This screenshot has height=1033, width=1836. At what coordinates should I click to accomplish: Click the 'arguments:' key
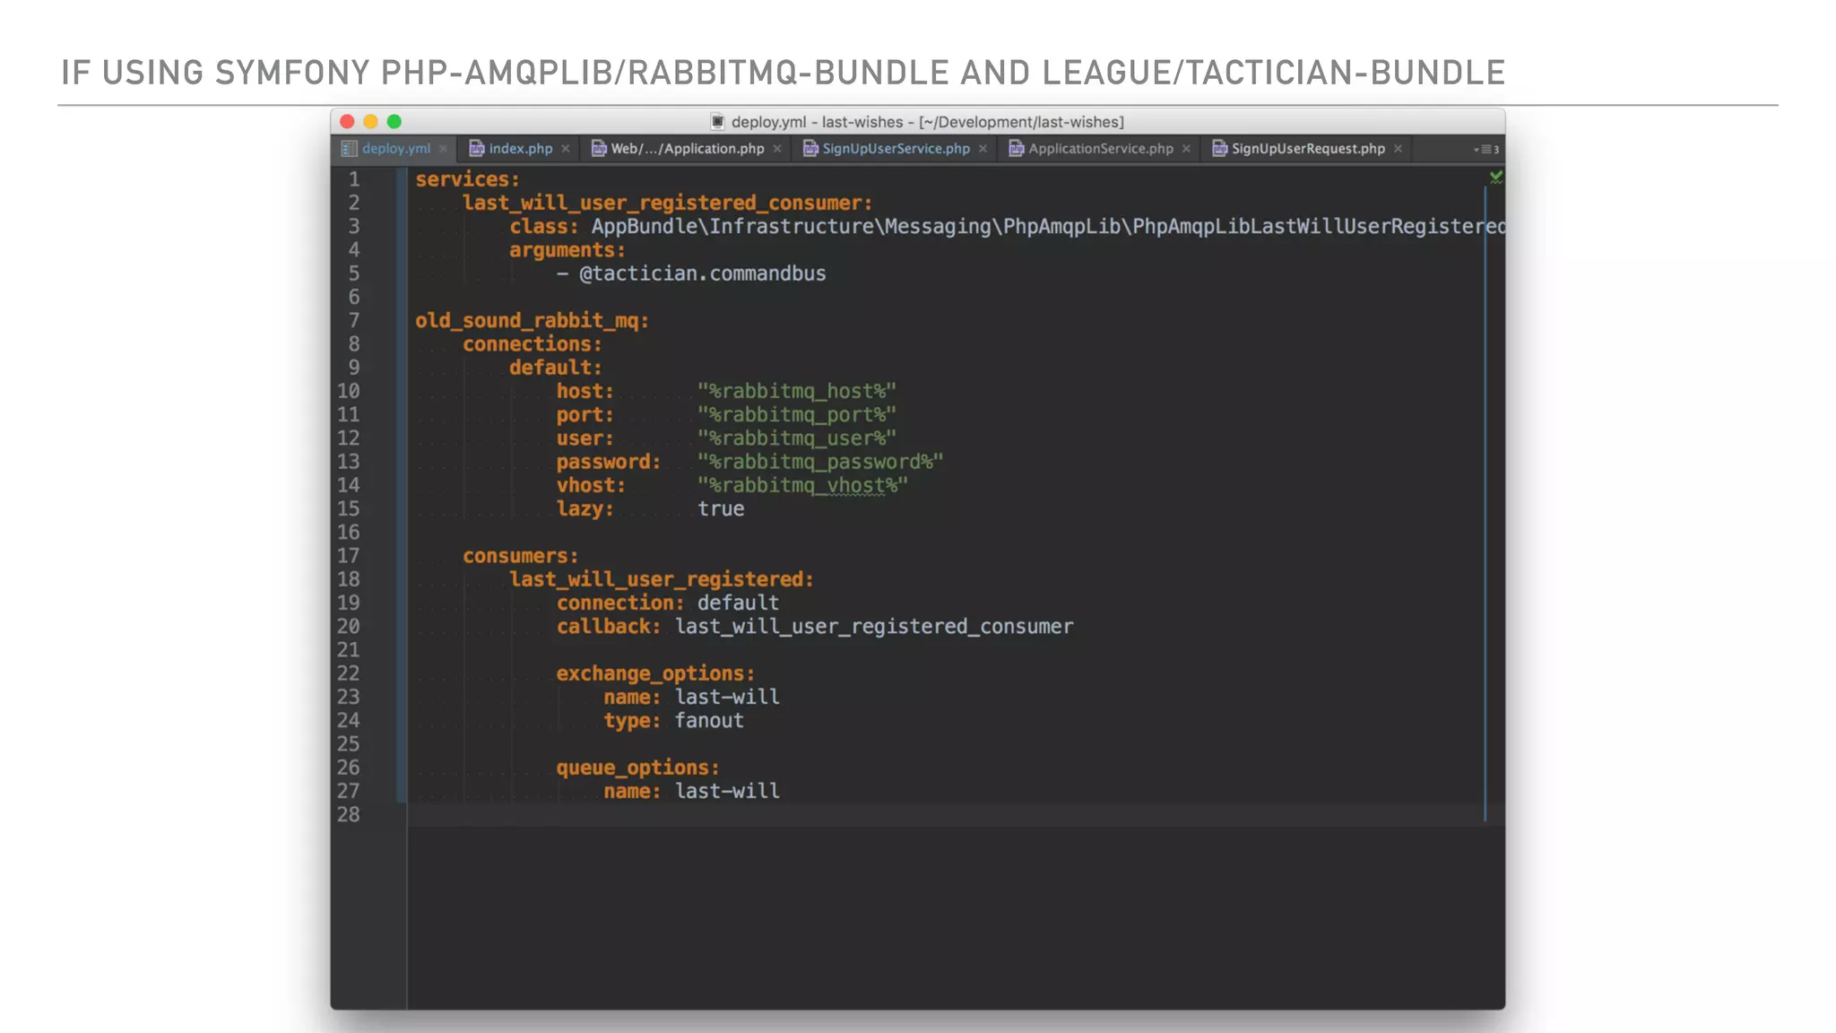coord(567,250)
